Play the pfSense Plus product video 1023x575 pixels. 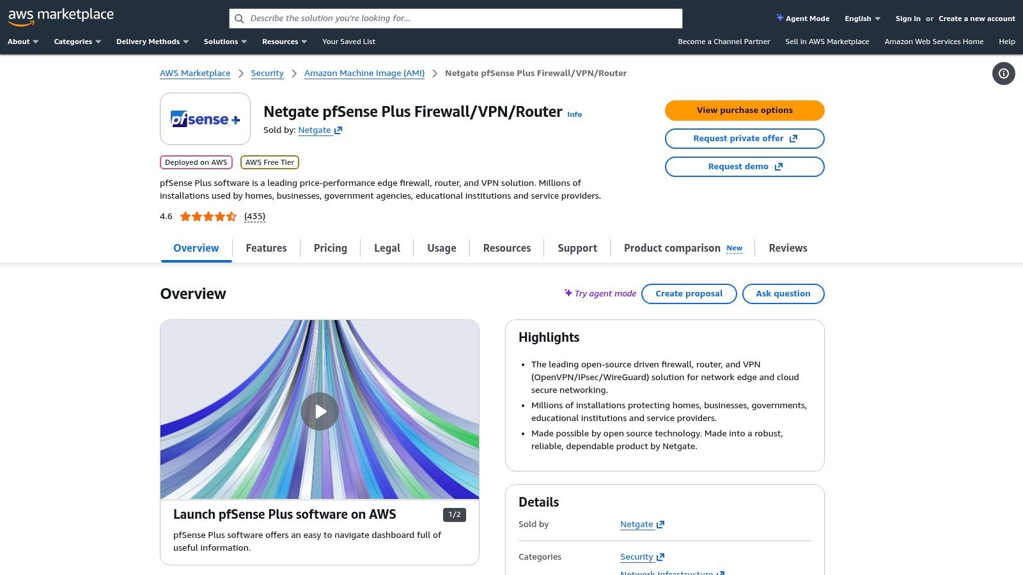pos(320,411)
